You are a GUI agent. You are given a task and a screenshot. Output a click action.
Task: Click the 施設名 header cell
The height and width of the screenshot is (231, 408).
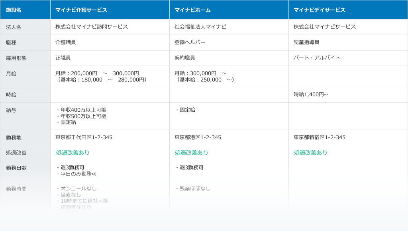[x=14, y=10]
